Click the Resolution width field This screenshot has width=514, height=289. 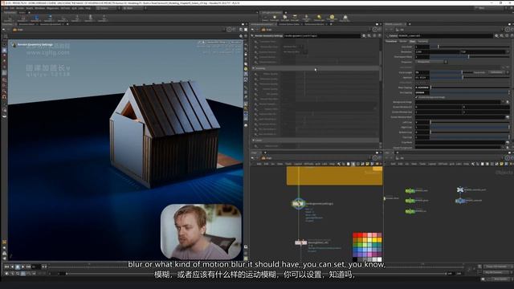pos(437,51)
